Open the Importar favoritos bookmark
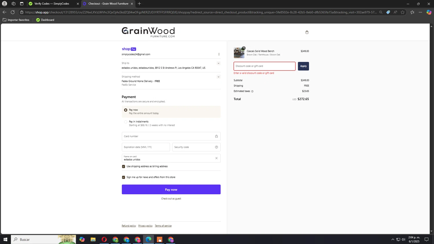Image resolution: width=434 pixels, height=244 pixels. [16, 20]
